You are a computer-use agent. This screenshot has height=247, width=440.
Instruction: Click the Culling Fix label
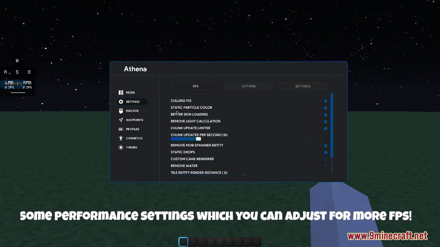181,101
